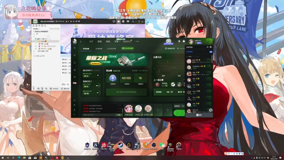This screenshot has width=284, height=160.
Task: Click the weekly task progress ring
Action: pyautogui.click(x=98, y=86)
